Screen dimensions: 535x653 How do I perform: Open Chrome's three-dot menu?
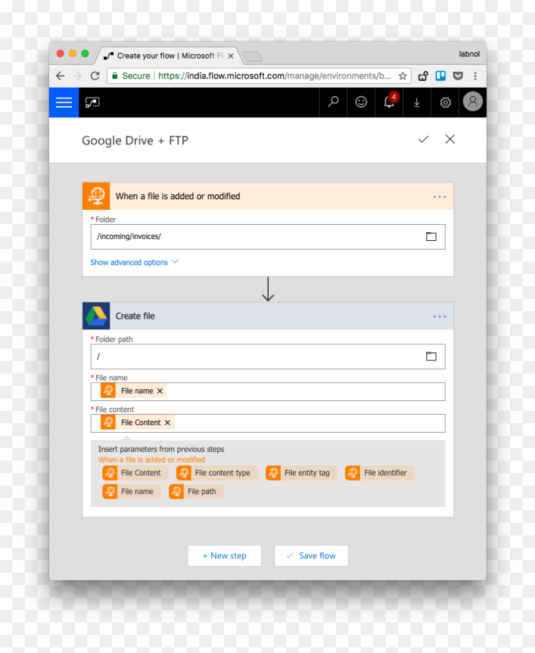point(475,76)
